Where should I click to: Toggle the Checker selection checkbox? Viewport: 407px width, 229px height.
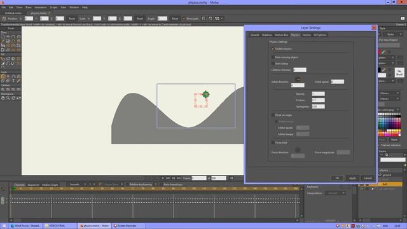379,145
